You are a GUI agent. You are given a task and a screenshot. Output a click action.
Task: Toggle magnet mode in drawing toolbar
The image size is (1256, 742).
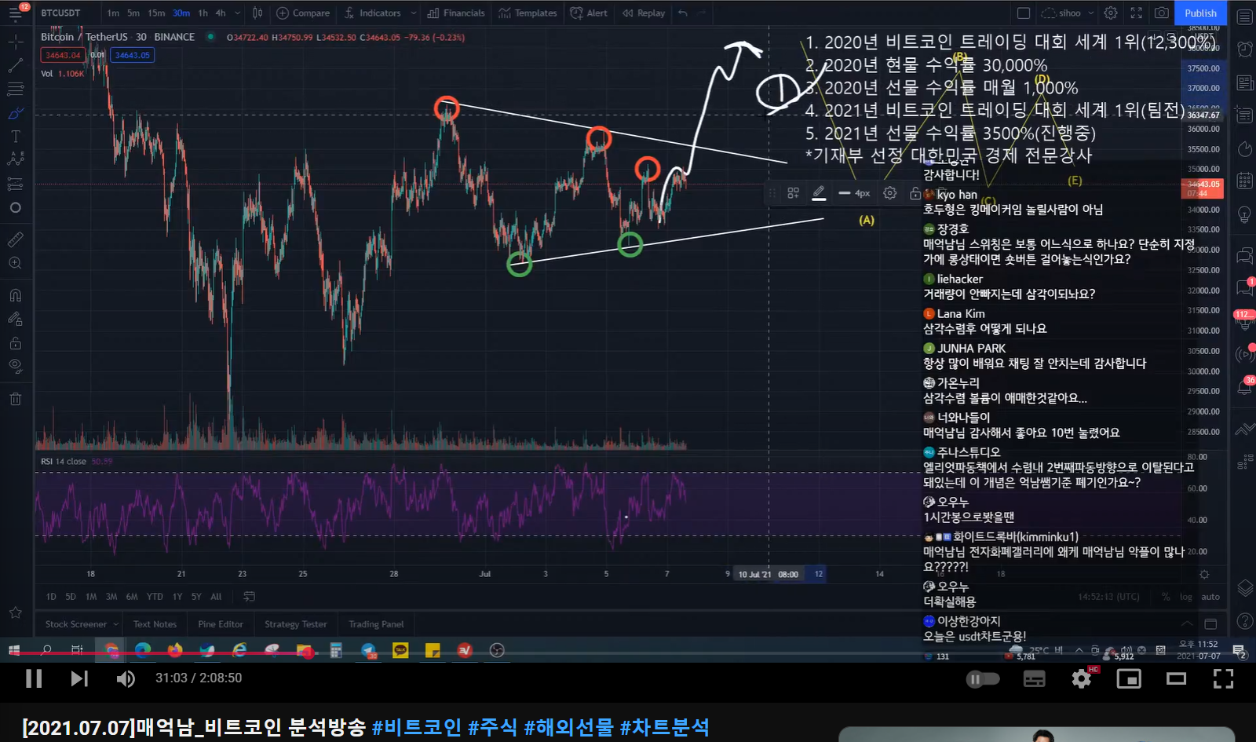tap(15, 295)
